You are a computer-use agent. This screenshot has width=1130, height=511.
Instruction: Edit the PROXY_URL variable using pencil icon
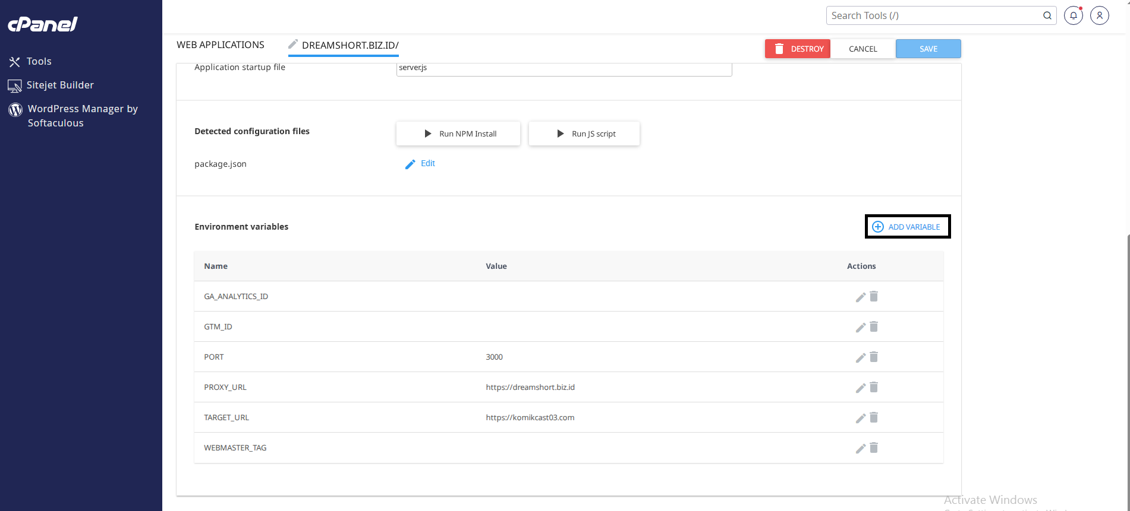(860, 388)
